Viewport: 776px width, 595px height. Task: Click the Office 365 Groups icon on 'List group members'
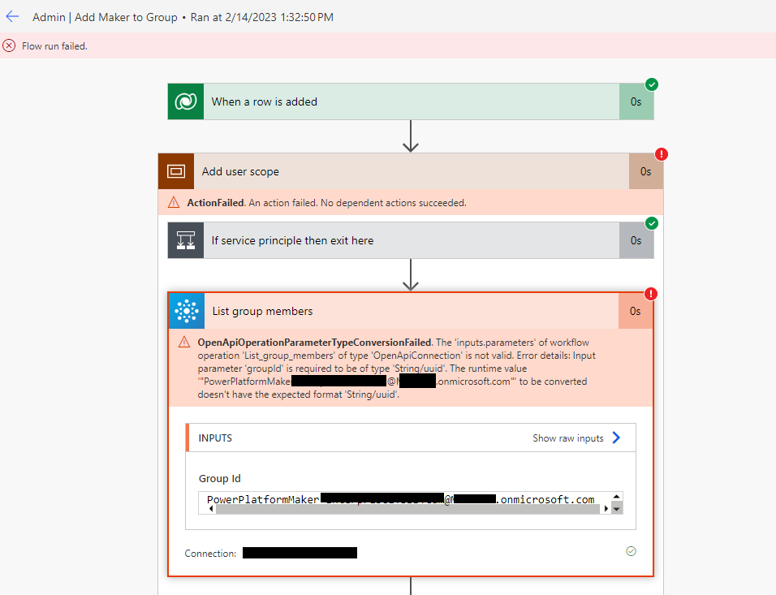point(186,311)
